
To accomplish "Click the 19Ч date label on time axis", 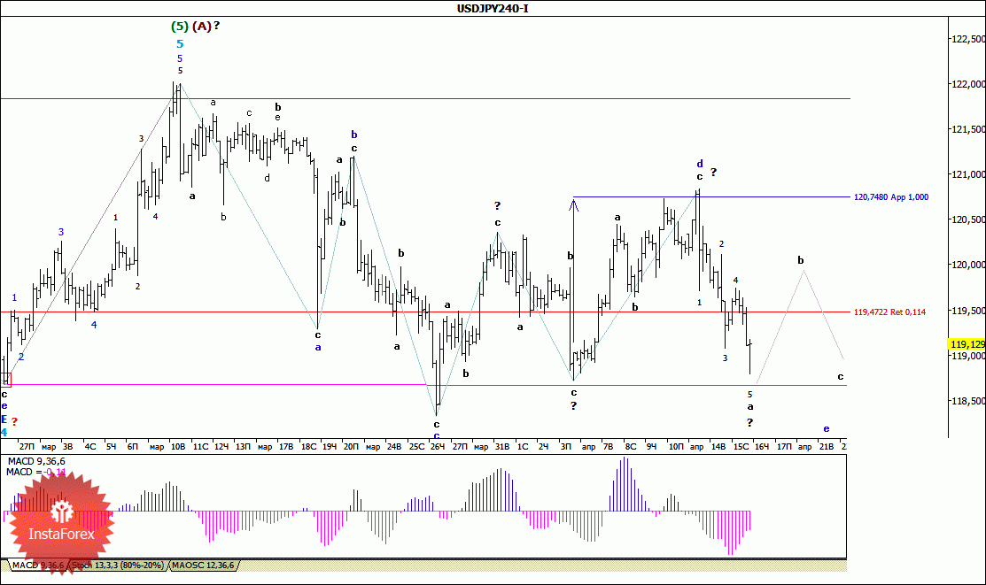I will pyautogui.click(x=330, y=447).
